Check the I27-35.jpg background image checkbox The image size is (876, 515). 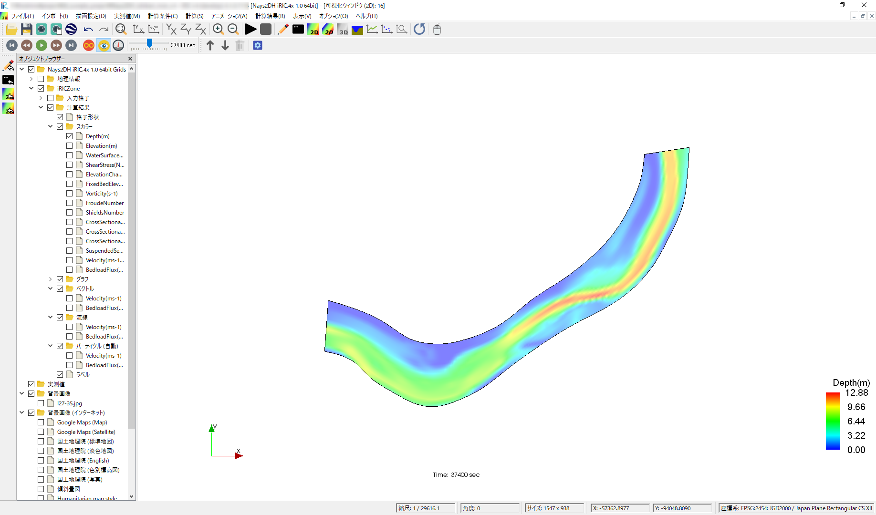[41, 403]
